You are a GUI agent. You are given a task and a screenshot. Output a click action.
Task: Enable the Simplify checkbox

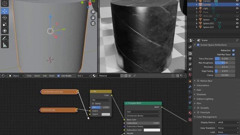pos(198,108)
